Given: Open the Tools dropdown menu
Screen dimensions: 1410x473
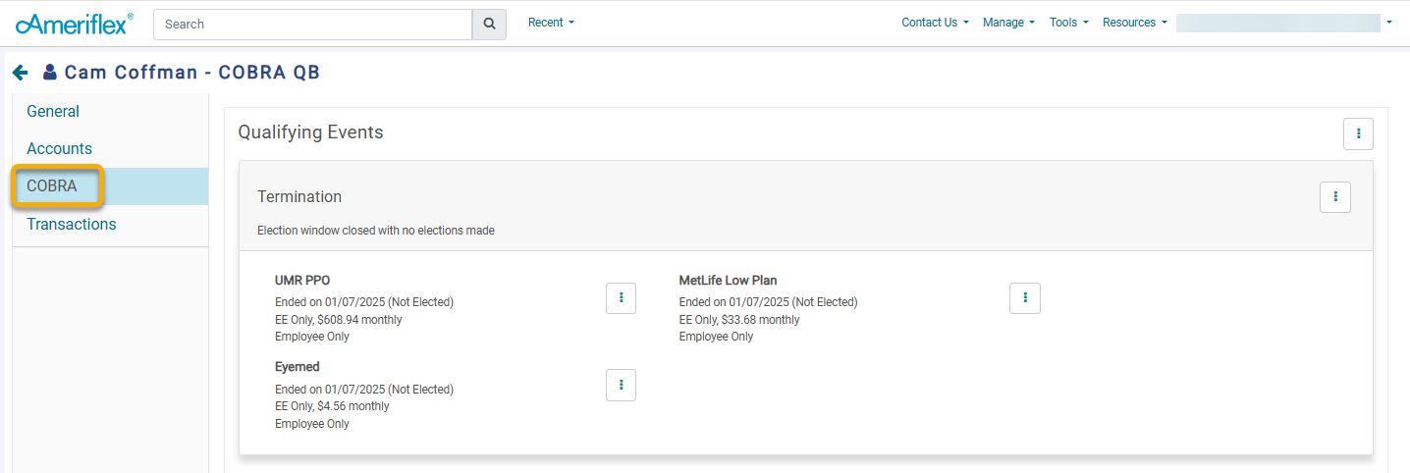Looking at the screenshot, I should (x=1068, y=23).
